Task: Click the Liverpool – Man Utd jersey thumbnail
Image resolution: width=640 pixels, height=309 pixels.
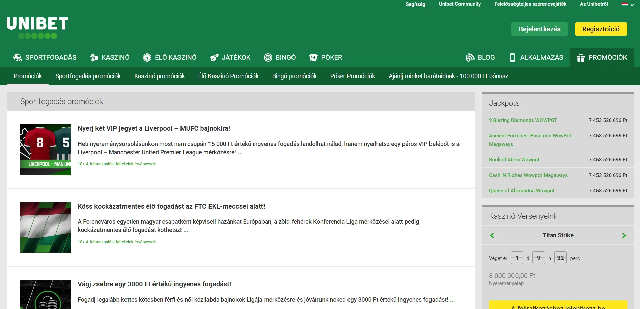Action: point(46,150)
